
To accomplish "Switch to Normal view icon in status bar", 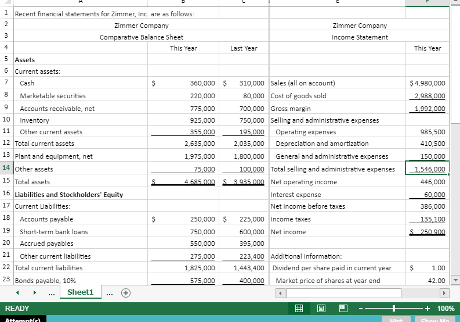I will pos(299,308).
